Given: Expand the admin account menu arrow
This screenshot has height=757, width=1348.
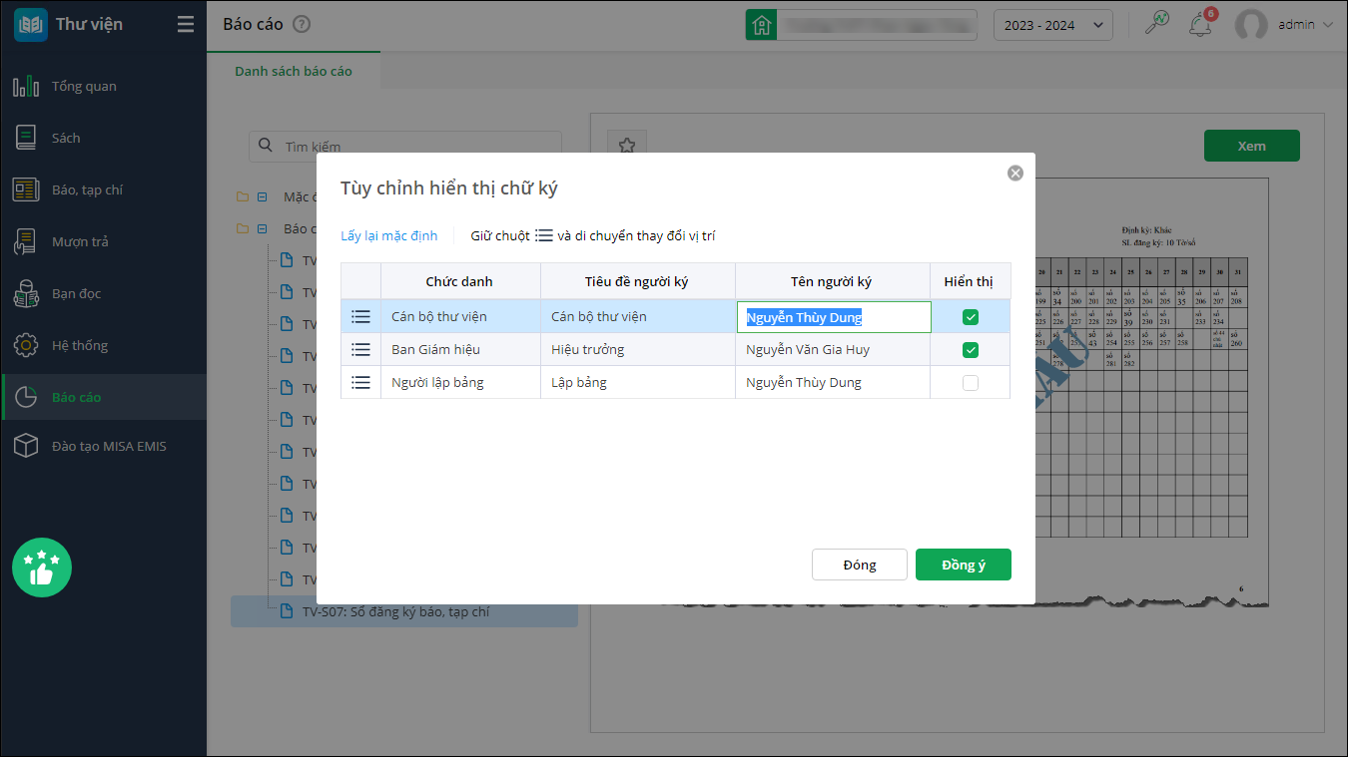Looking at the screenshot, I should point(1327,25).
